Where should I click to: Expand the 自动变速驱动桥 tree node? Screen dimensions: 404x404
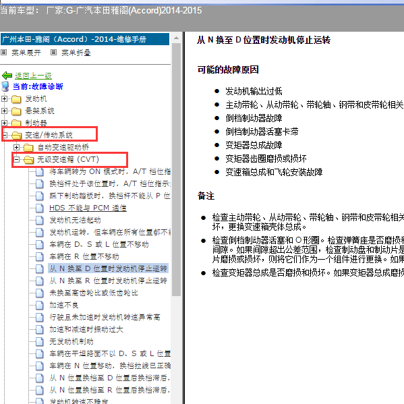pos(16,148)
